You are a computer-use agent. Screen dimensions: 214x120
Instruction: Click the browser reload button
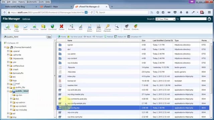click(92, 12)
